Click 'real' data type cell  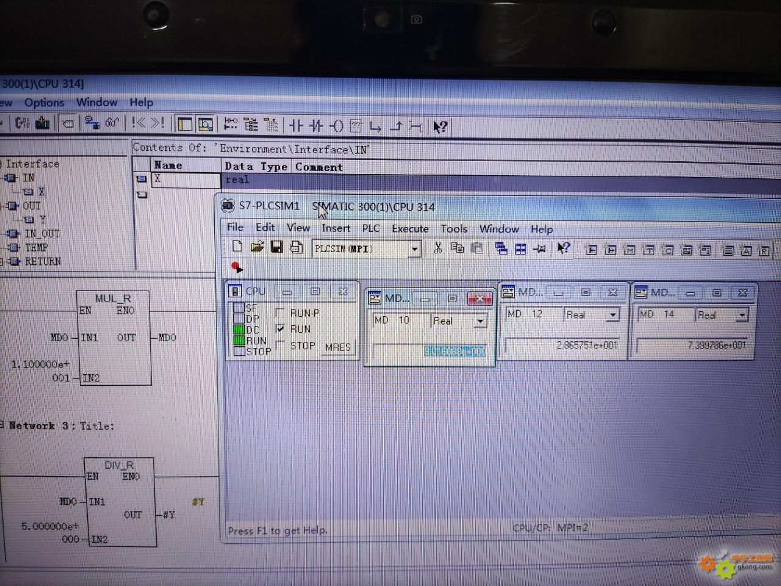click(257, 180)
